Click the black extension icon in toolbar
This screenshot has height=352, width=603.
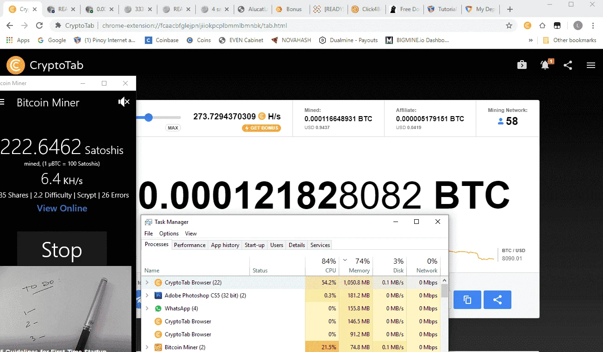557,25
